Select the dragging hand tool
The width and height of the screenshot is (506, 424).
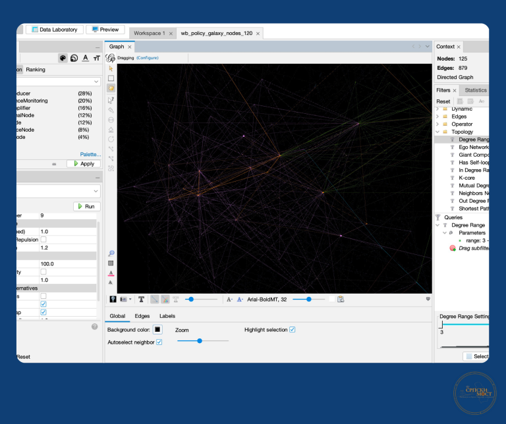coord(111,88)
